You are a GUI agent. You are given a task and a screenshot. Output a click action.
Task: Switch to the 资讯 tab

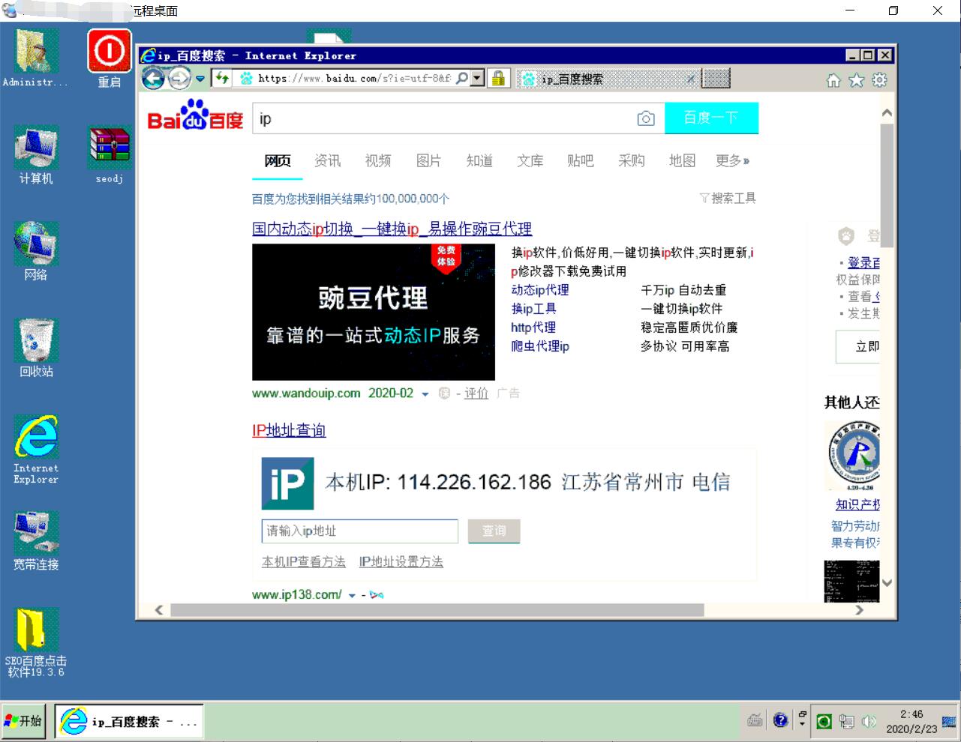click(x=328, y=160)
